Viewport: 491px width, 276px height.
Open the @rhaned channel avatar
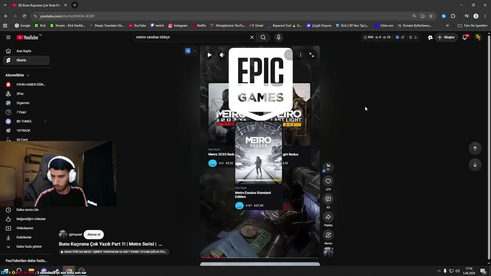point(63,235)
